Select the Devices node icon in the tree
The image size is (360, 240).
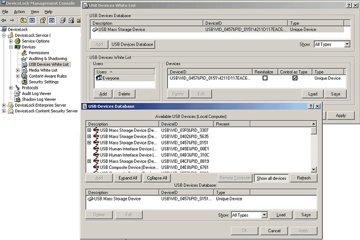click(x=18, y=47)
